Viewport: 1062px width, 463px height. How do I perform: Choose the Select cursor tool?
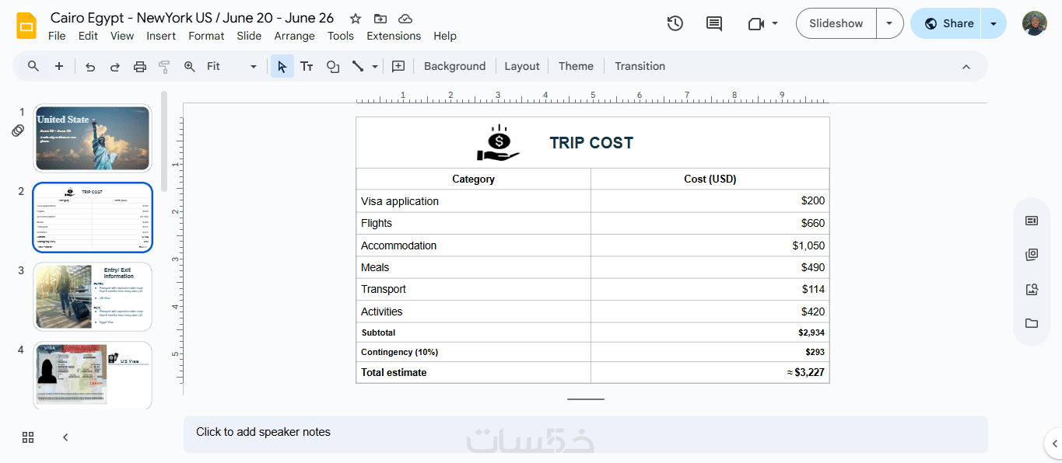pyautogui.click(x=282, y=67)
